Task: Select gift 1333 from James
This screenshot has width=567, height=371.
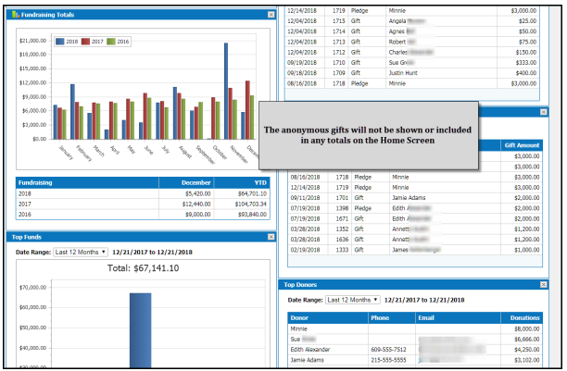Action: [415, 250]
